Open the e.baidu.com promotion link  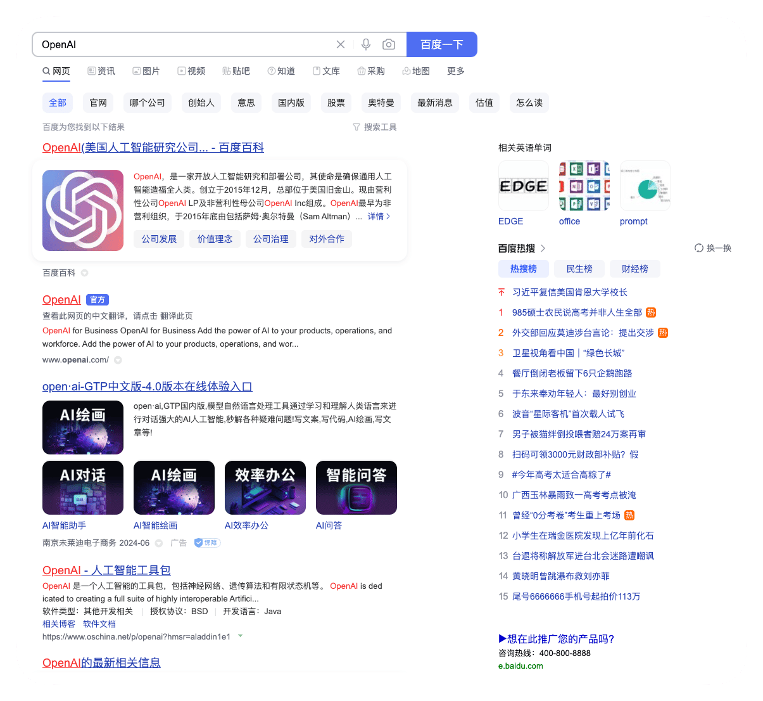tap(520, 666)
